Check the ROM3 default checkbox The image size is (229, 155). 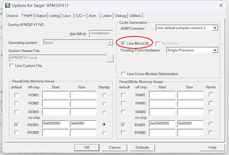pos(16,112)
